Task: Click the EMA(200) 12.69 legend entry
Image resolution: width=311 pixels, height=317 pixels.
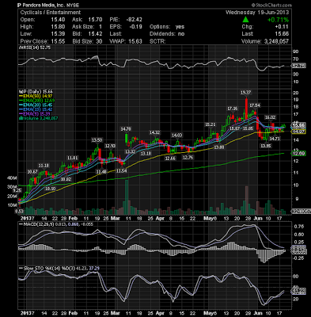Action: [37, 101]
